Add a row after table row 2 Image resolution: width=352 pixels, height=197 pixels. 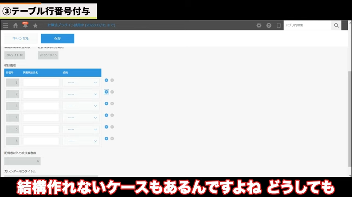(106, 92)
